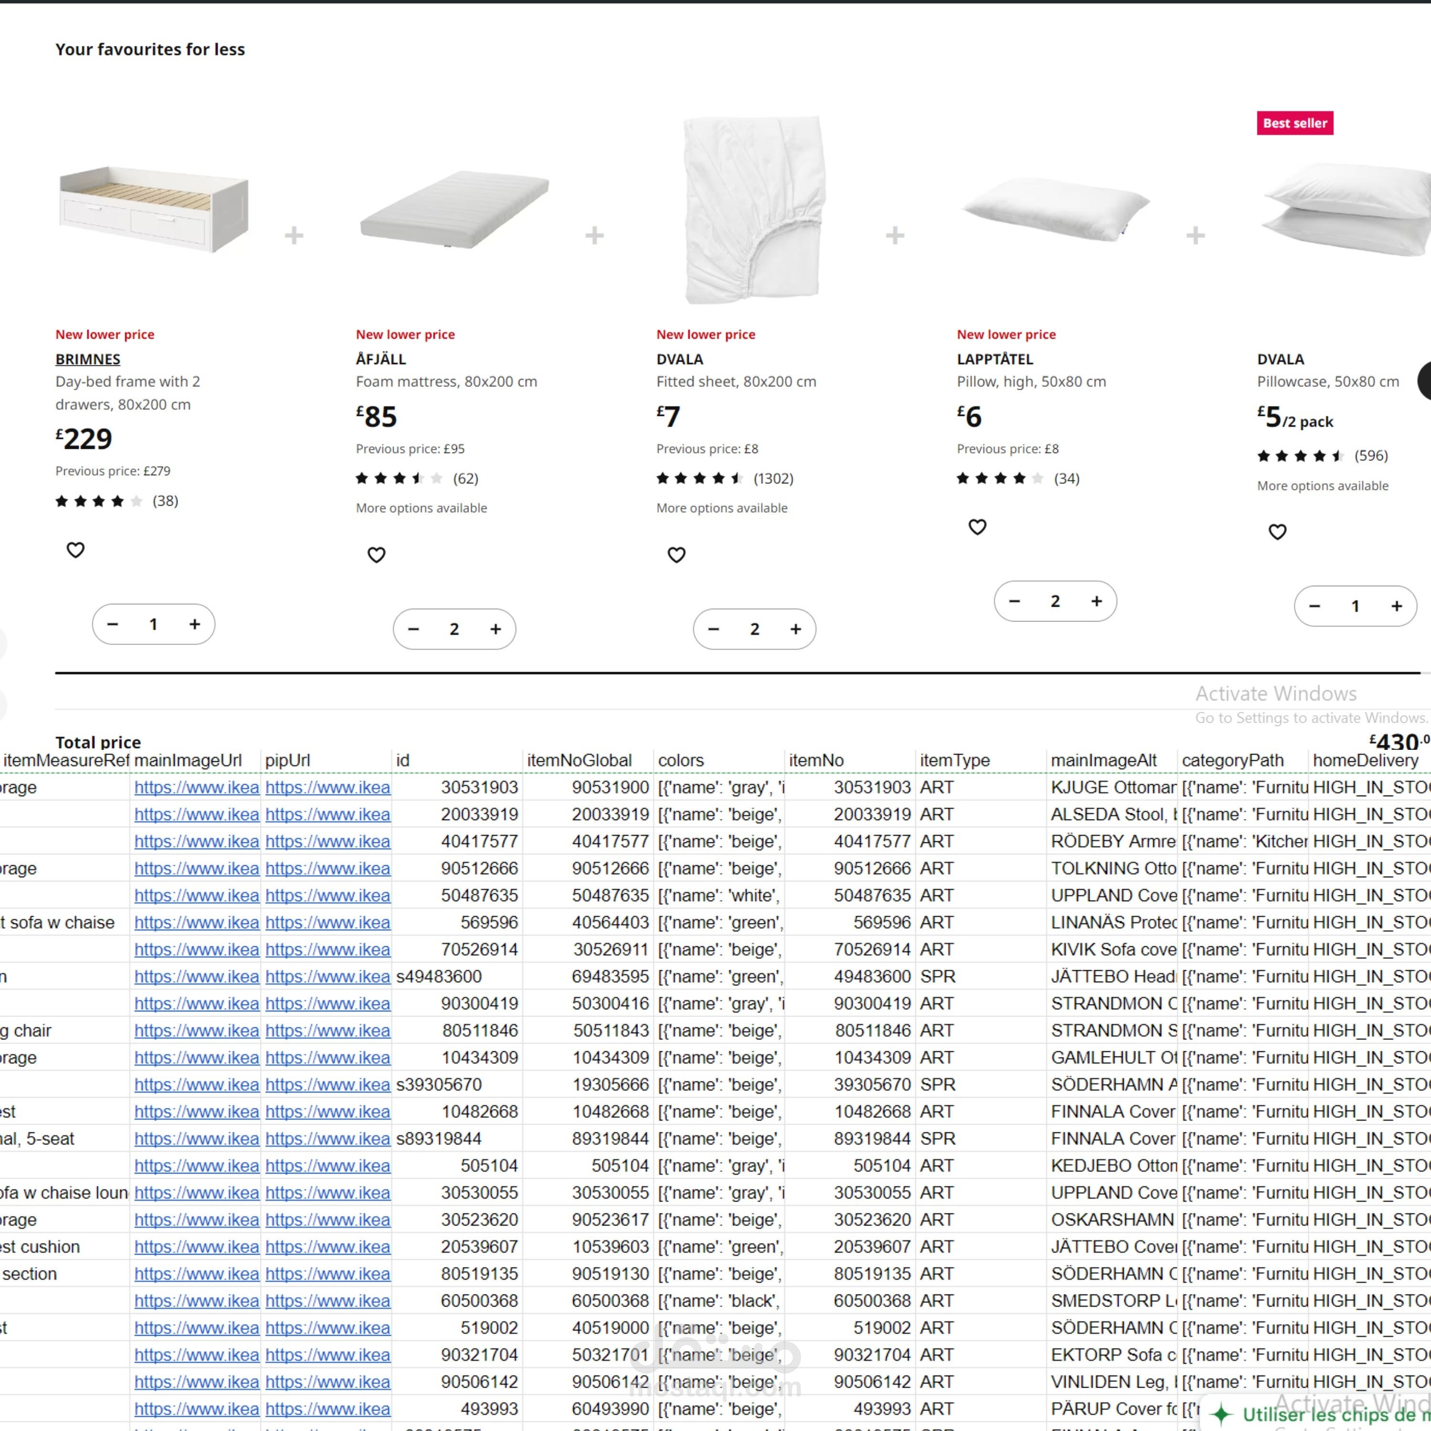The width and height of the screenshot is (1431, 1431).
Task: Select the 'homeDelivery' column header
Action: [1370, 760]
